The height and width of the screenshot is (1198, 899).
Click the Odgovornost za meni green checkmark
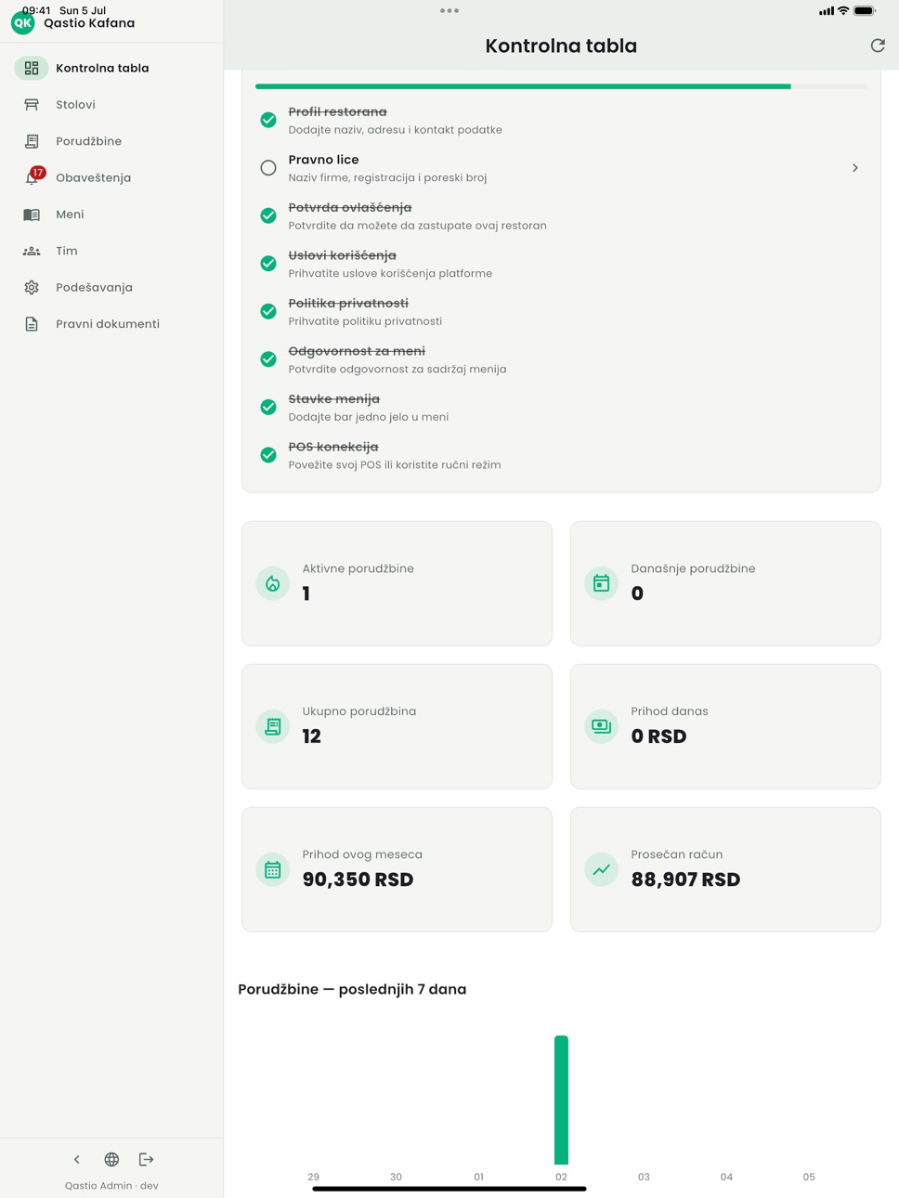click(x=268, y=359)
